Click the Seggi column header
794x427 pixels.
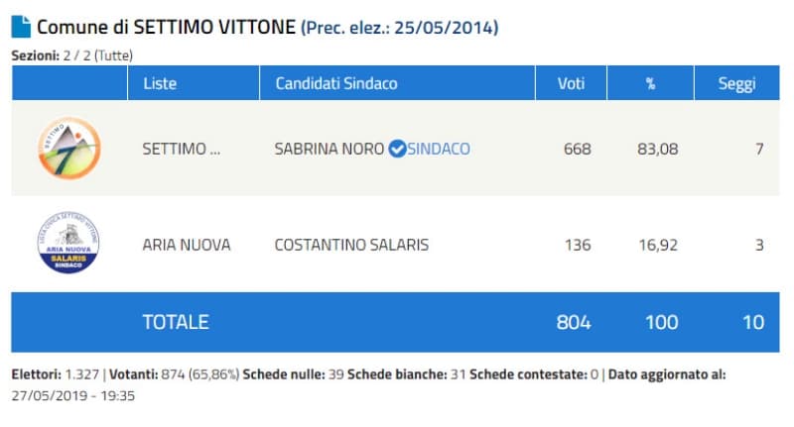pyautogui.click(x=736, y=83)
